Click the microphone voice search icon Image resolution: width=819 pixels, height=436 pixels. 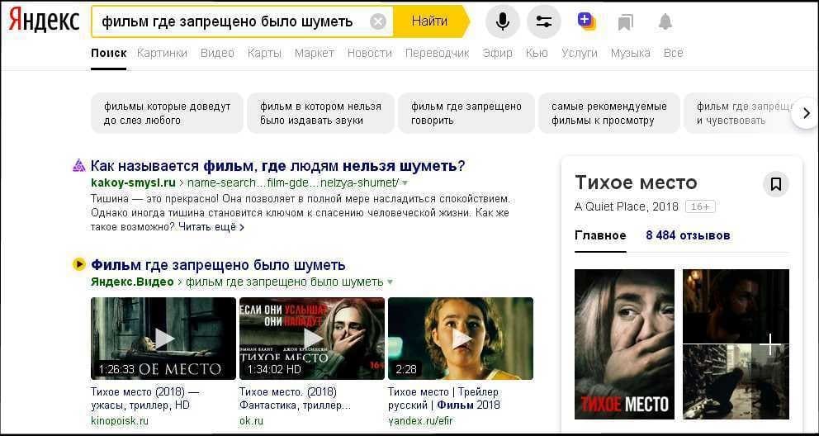coord(502,21)
